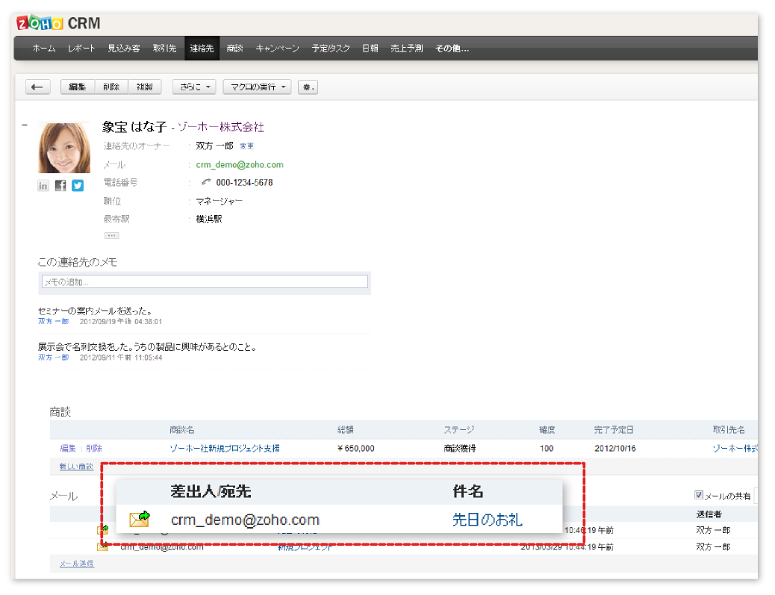Open the 先日のお礼 email subject
Screen dimensions: 775x595
coord(488,520)
